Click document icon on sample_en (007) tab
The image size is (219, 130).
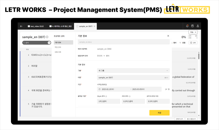77,26
